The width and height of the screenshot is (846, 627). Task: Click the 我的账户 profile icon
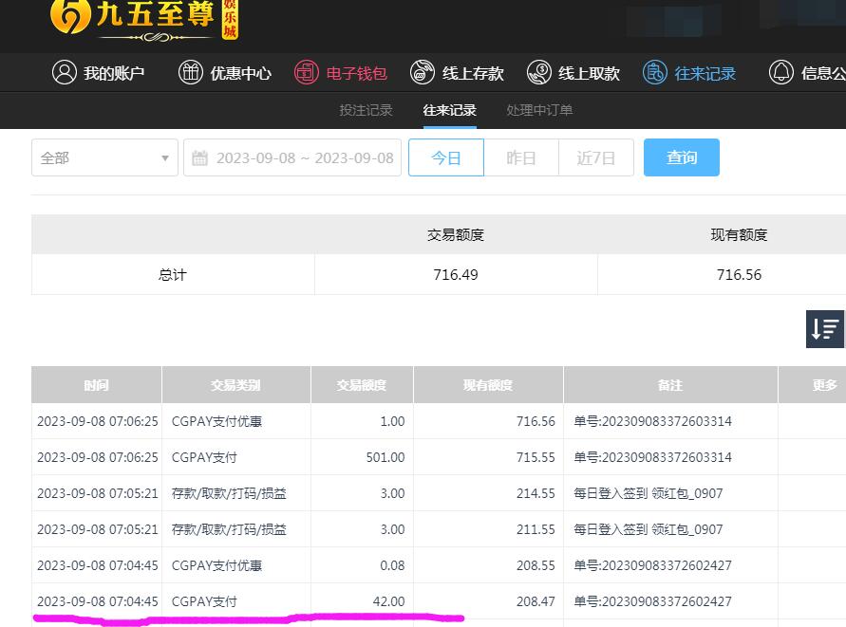click(x=64, y=73)
